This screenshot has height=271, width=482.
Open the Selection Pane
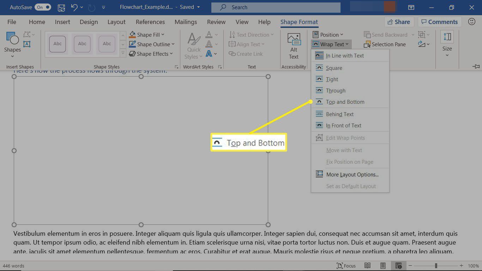pos(385,44)
